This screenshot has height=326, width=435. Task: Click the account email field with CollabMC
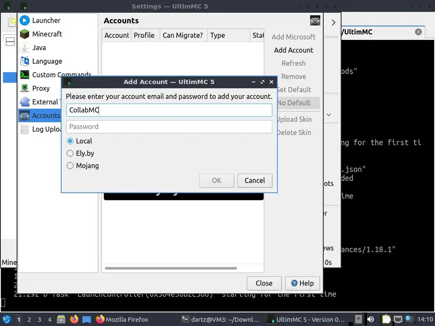coord(169,110)
